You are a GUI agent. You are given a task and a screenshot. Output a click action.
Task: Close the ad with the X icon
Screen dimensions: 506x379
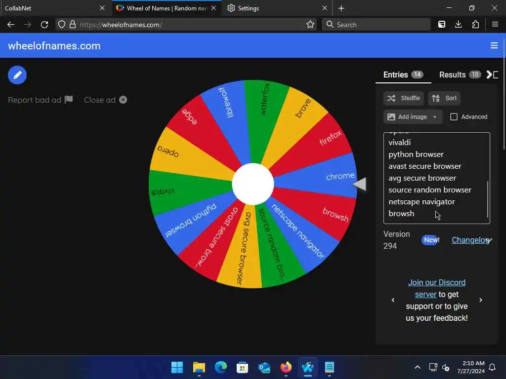tap(123, 100)
